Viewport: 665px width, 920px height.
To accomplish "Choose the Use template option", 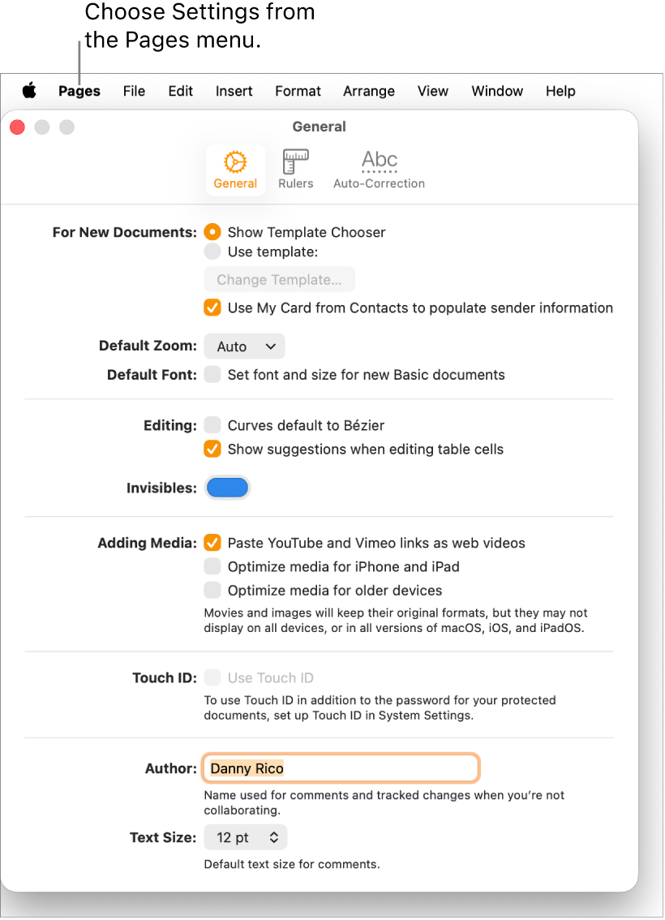I will click(x=212, y=251).
